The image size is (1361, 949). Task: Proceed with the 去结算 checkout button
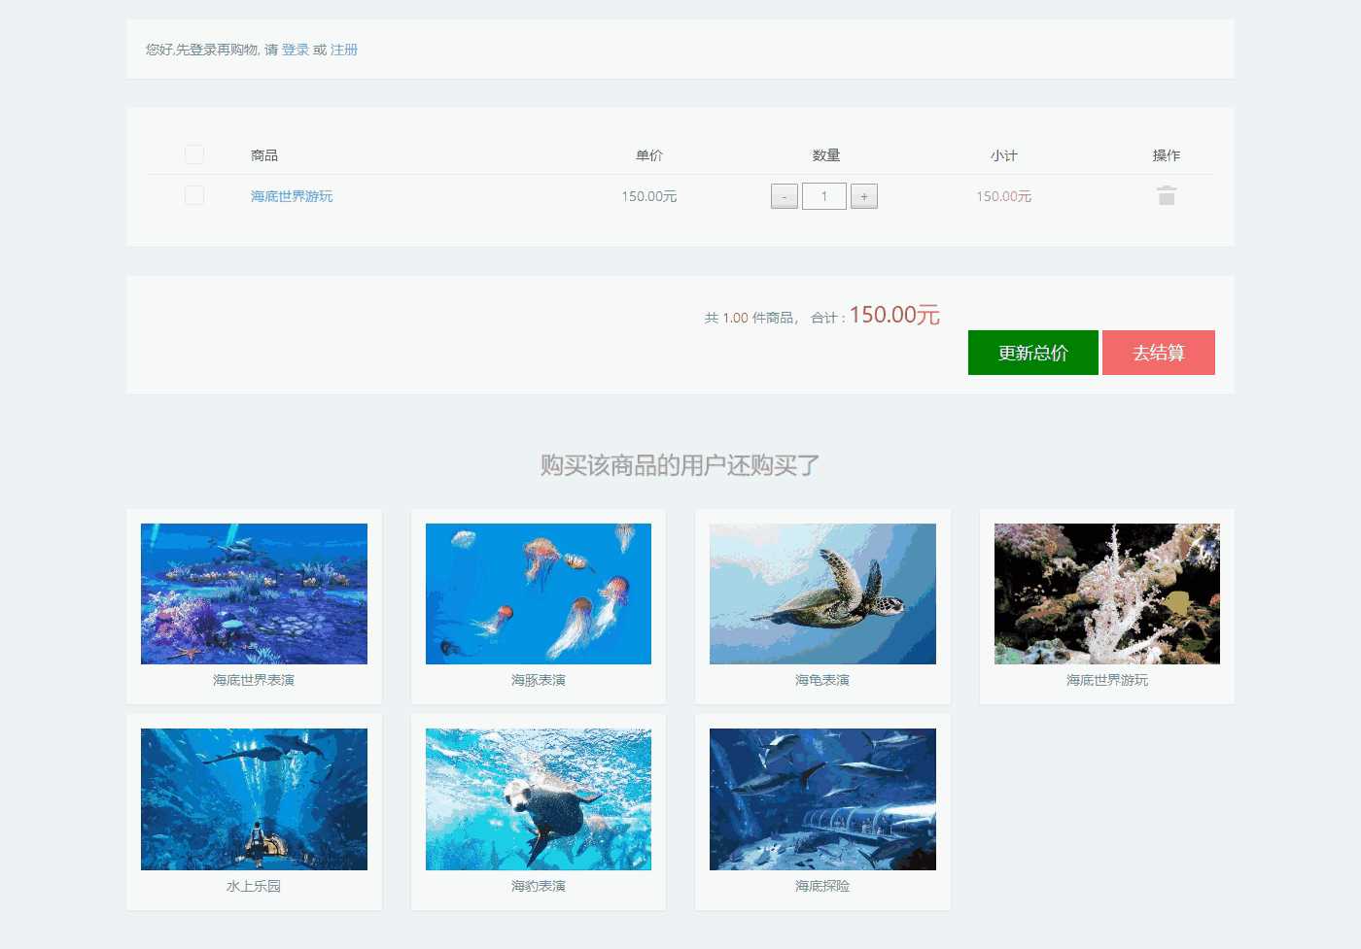pyautogui.click(x=1159, y=353)
